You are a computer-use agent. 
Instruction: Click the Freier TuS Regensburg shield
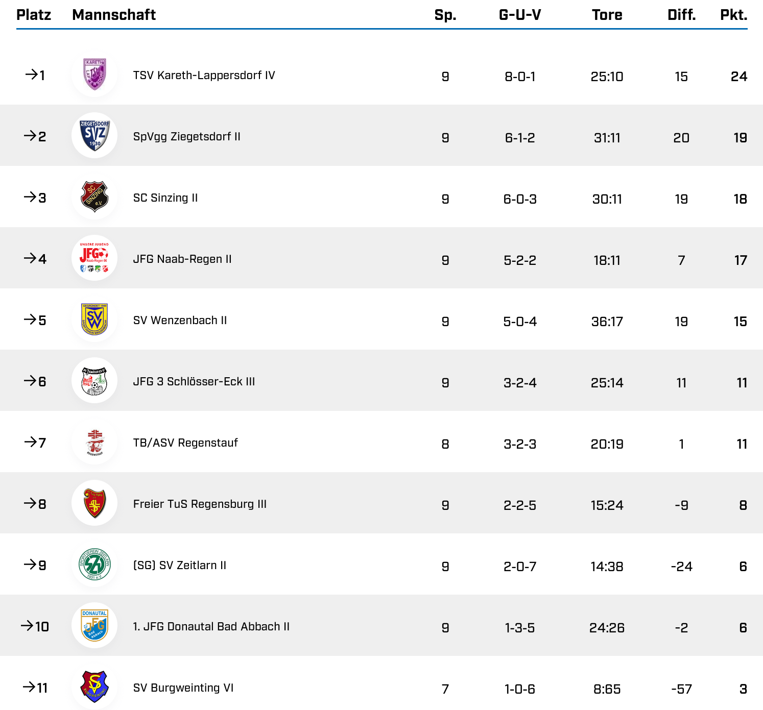[94, 503]
